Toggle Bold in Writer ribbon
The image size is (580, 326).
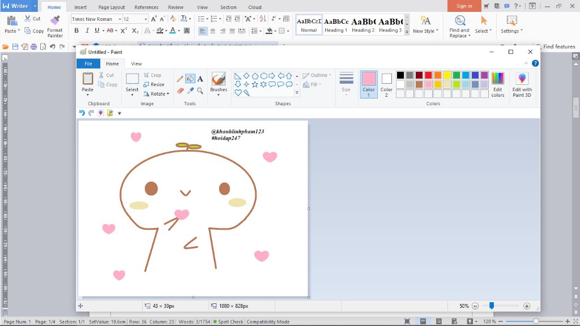(76, 31)
